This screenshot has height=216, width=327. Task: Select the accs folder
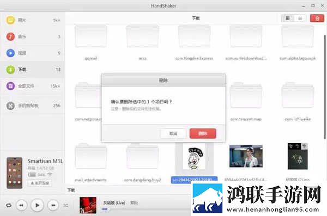point(142,37)
